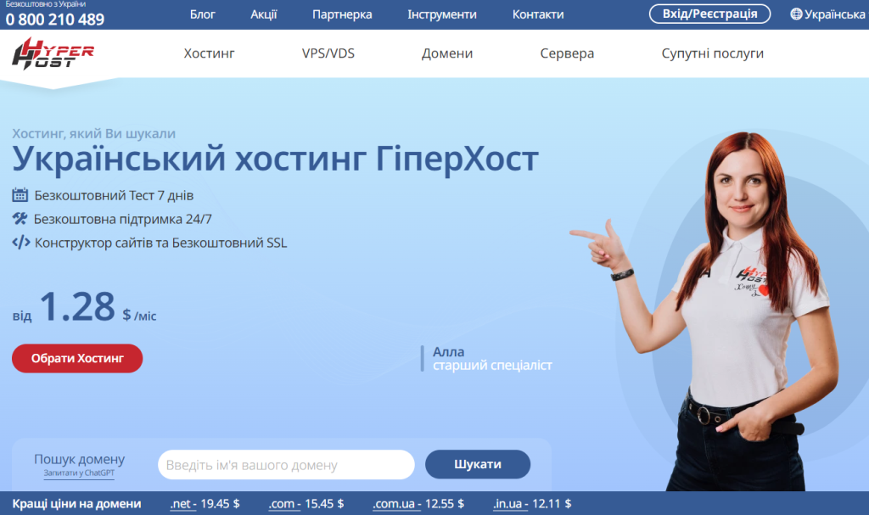Open the Блог link
869x515 pixels.
(203, 14)
